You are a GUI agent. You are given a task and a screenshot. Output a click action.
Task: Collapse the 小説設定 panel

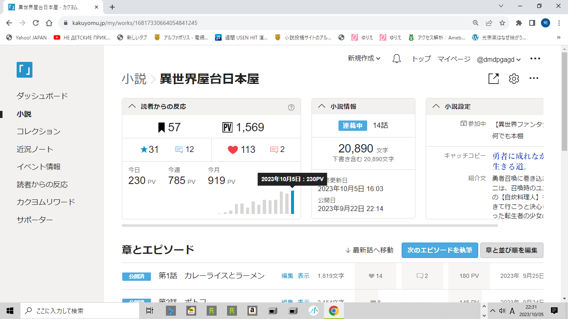click(436, 106)
